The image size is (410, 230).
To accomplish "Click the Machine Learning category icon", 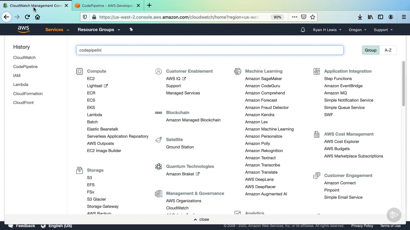I will (x=237, y=71).
